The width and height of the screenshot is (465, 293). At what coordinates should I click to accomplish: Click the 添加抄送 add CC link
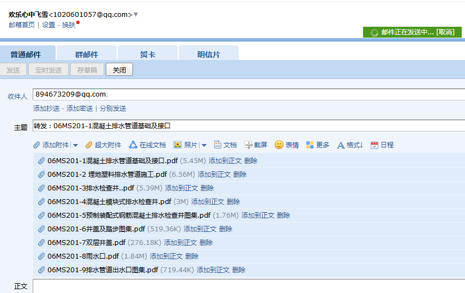tap(46, 109)
